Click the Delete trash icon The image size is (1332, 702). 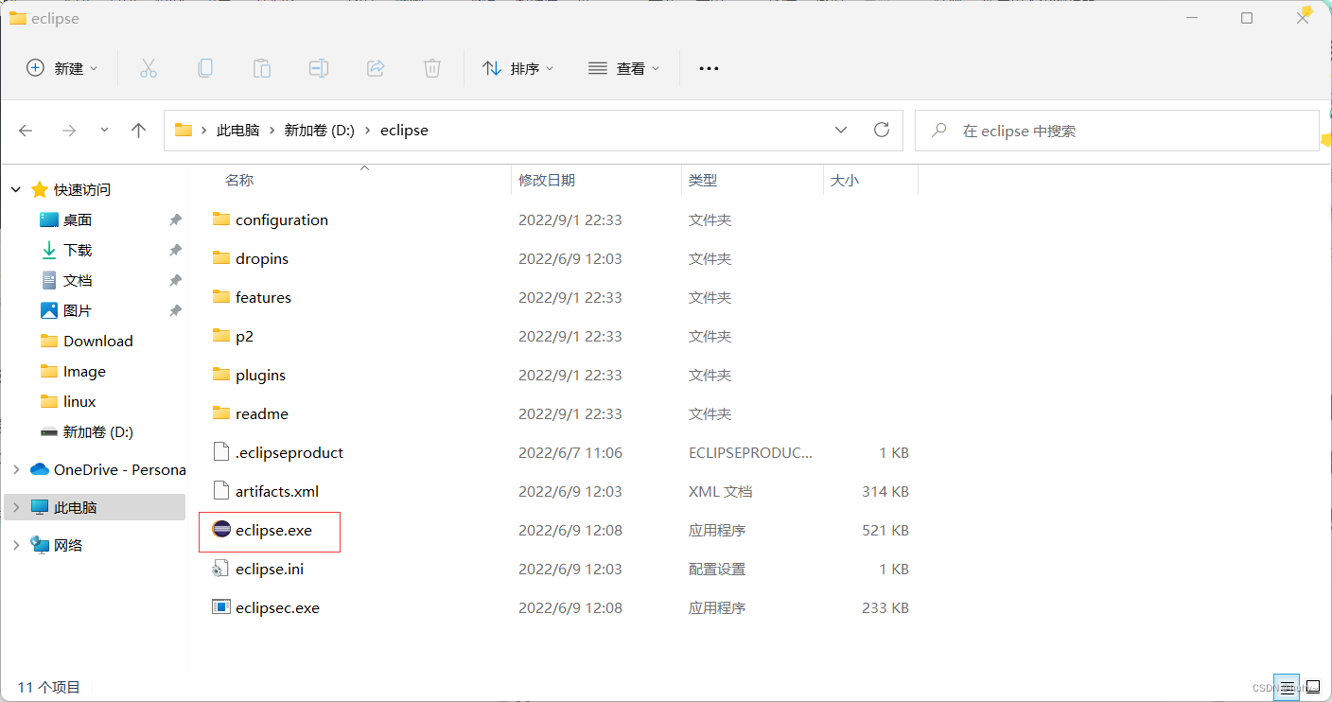pos(432,68)
